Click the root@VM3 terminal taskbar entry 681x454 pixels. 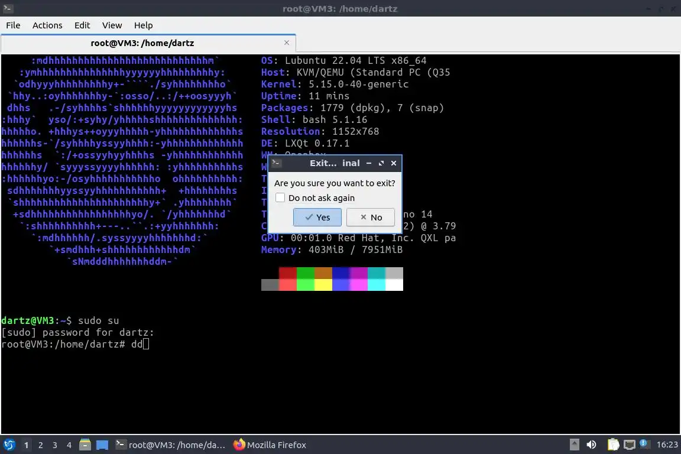tap(170, 445)
